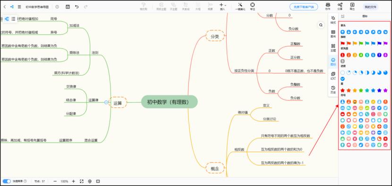Screen dimensions: 392x186
Task: Open the hamburger menu next to file title
Action: (19, 7)
